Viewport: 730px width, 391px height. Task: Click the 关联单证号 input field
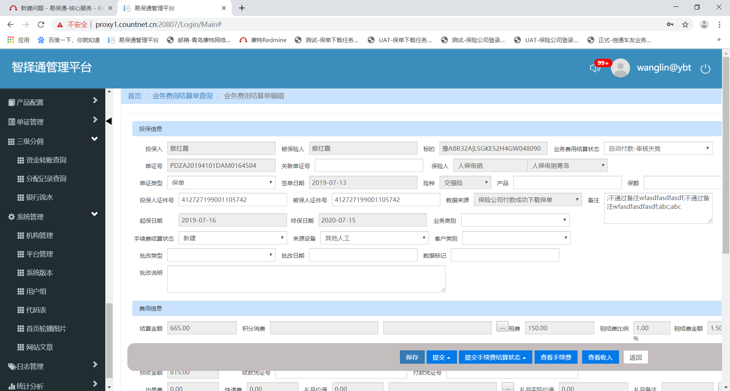tap(369, 166)
